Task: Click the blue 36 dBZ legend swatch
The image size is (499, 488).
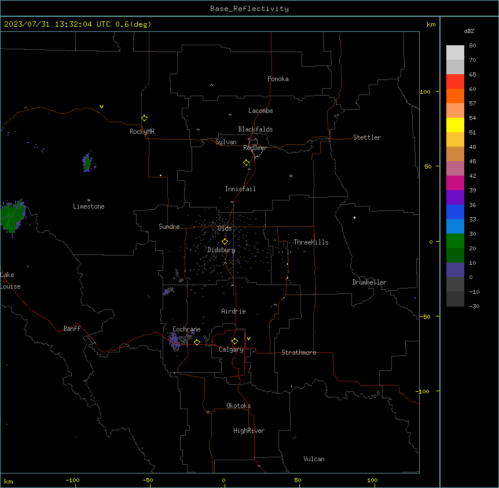Action: [455, 212]
